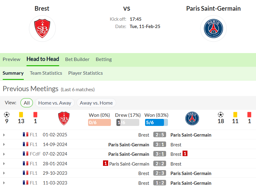This screenshot has height=193, width=256.
Task: Switch to Team Statistics tab
Action: (46, 73)
